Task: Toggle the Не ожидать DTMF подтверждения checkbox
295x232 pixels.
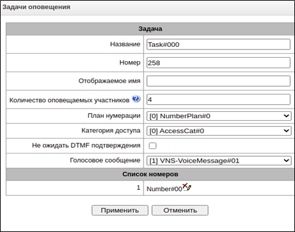Action: (x=153, y=146)
